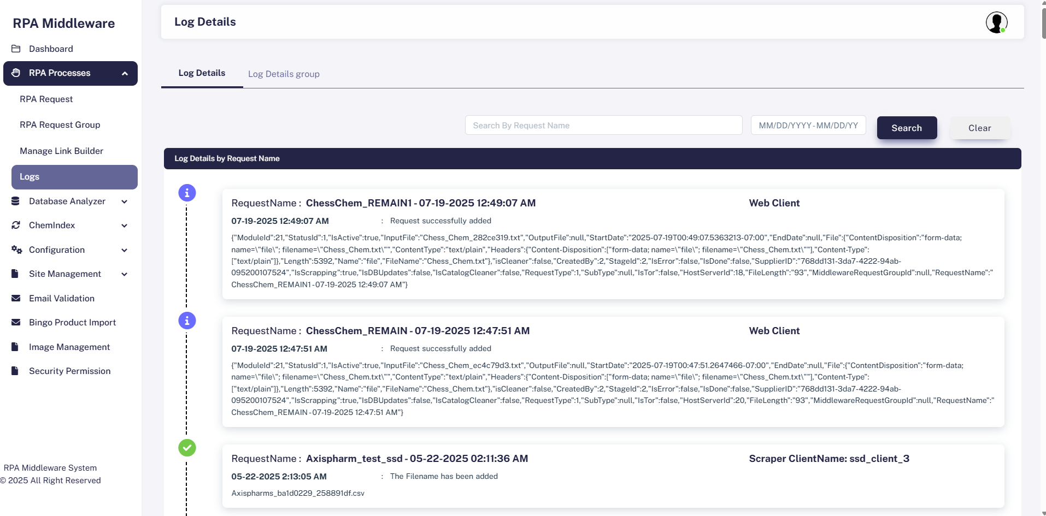This screenshot has height=516, width=1046.
Task: Open the user profile avatar icon
Action: click(x=996, y=22)
